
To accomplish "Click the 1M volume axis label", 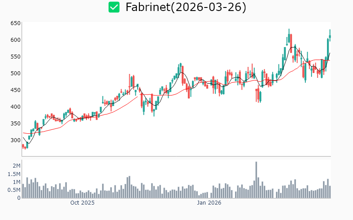I will (x=16, y=182).
